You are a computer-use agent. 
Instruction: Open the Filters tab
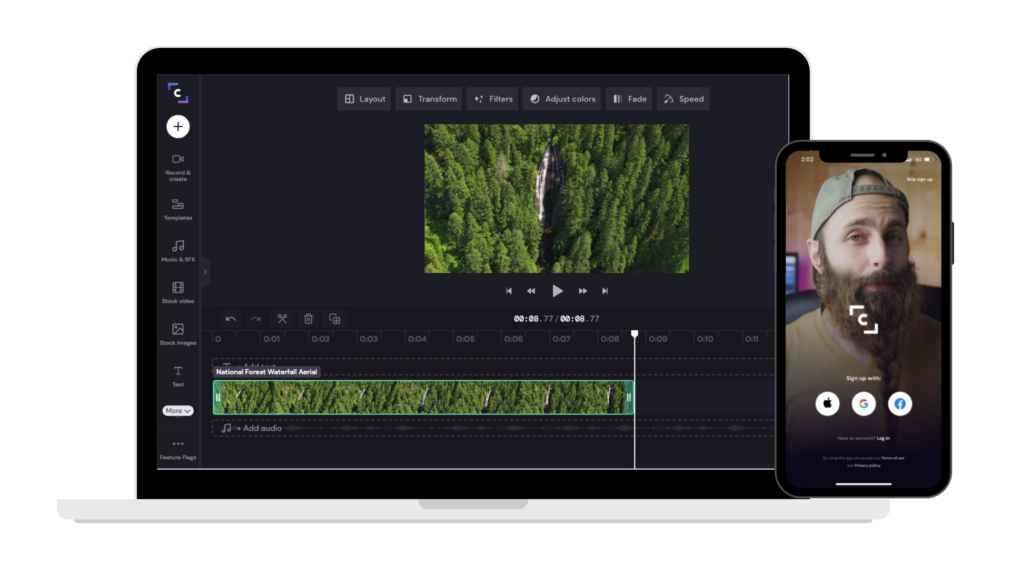493,99
